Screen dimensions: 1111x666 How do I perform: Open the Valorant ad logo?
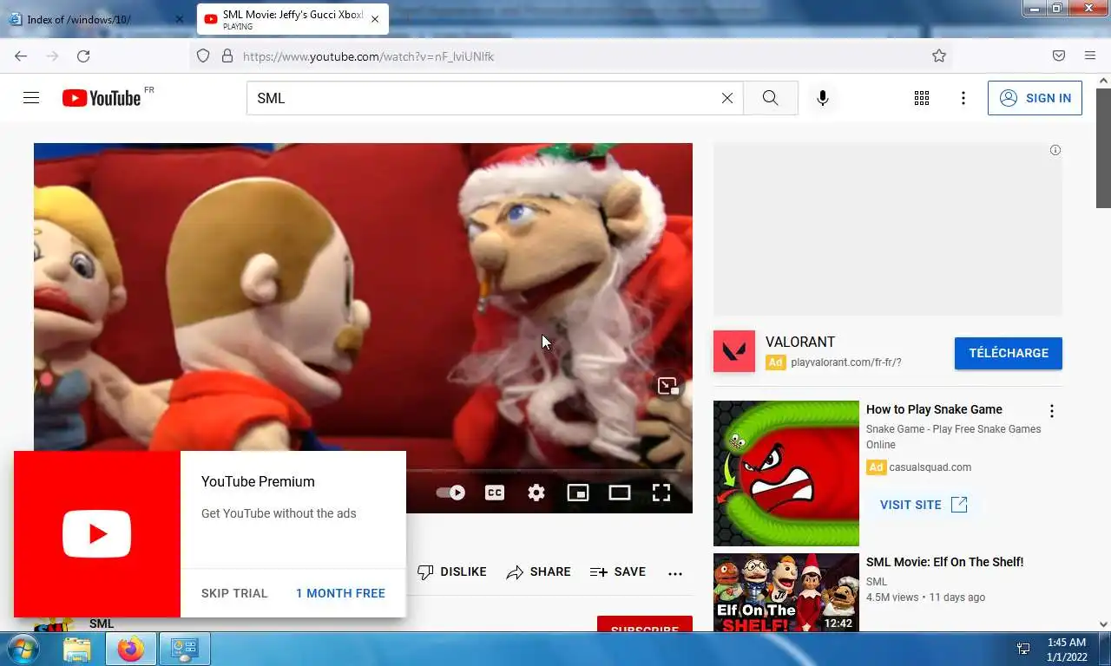(x=734, y=351)
